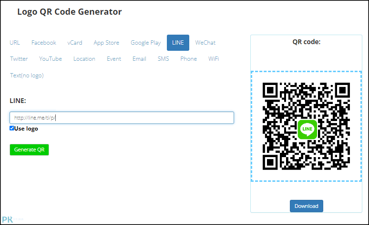Click the LINE logo inside the QR code

click(x=307, y=129)
